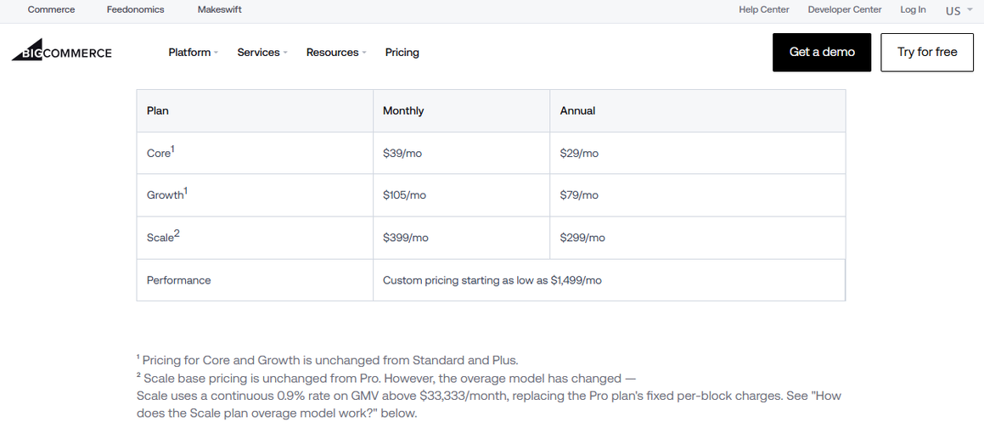
Task: Open the Commerce link in top bar
Action: [52, 9]
